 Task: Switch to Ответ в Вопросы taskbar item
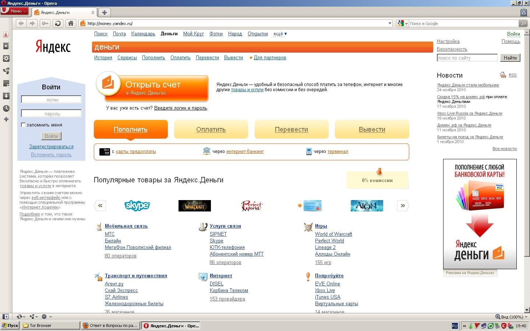tap(110, 325)
